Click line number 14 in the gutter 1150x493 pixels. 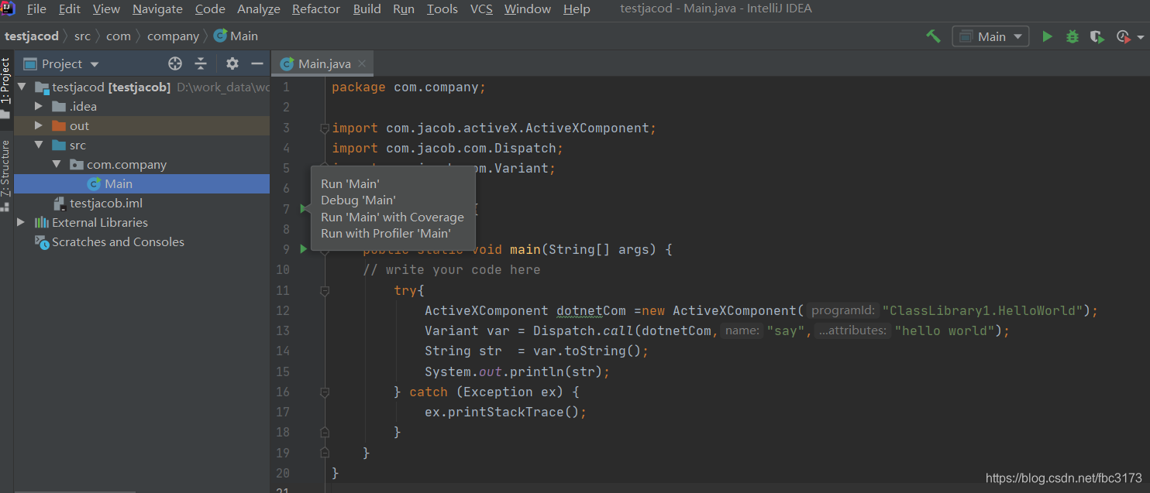pos(282,351)
